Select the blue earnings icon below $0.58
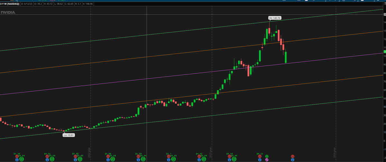 75,159
